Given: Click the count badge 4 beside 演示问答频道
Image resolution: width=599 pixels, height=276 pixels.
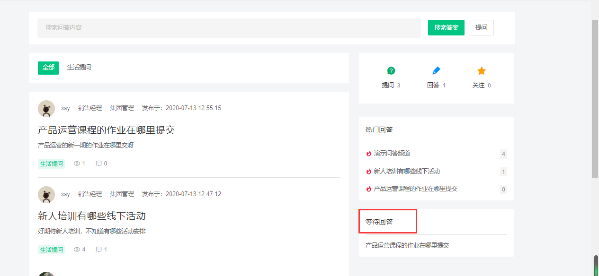Looking at the screenshot, I should (503, 154).
